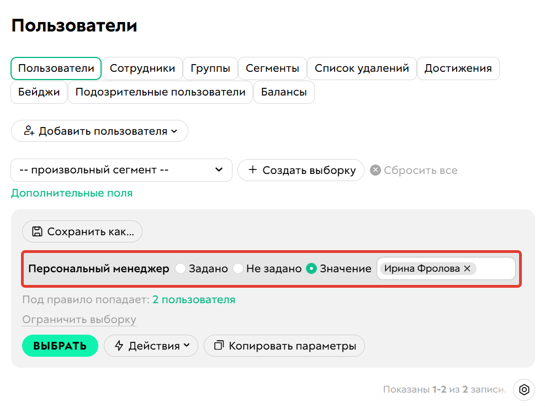Select the Не задано radio button
545x407 pixels.
pyautogui.click(x=238, y=268)
